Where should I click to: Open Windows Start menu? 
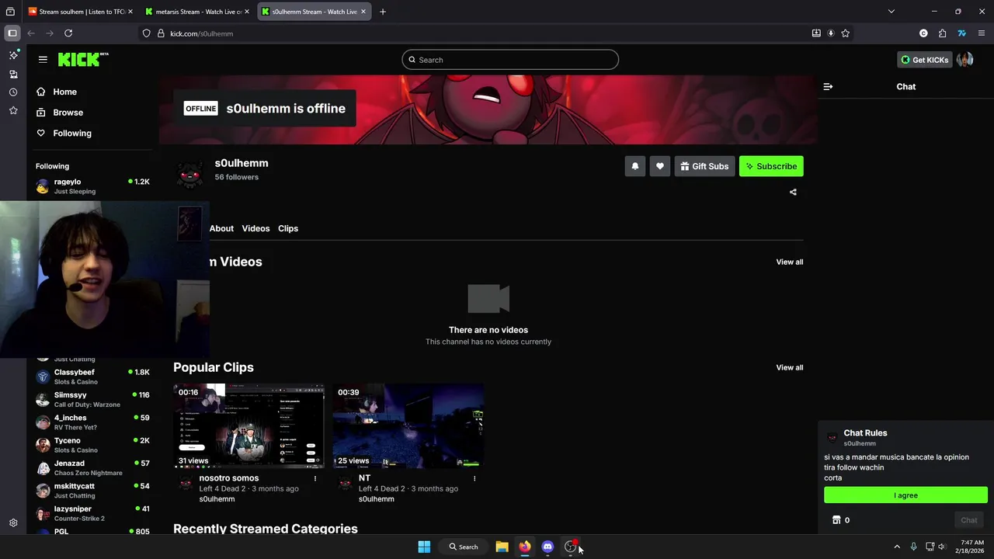(x=424, y=547)
